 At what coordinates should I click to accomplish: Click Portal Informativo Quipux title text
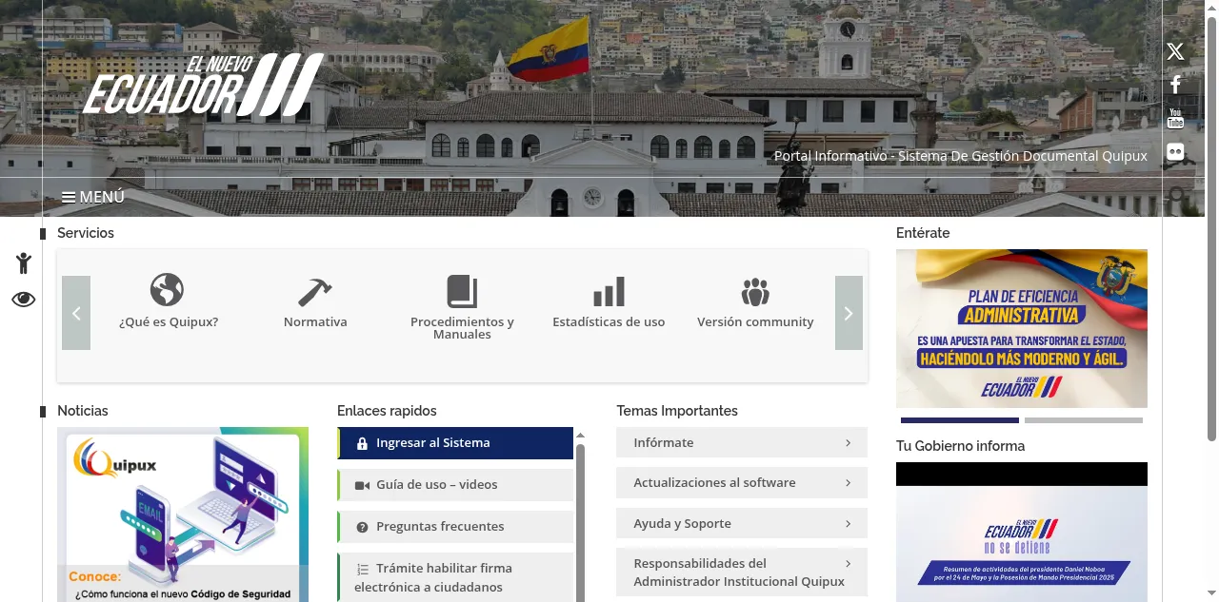click(x=961, y=156)
